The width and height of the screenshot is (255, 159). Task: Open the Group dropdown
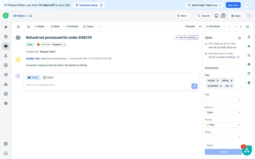pyautogui.click(x=223, y=137)
